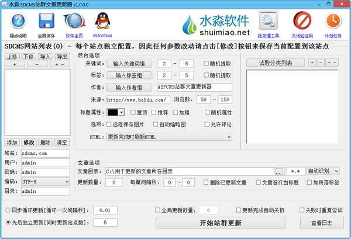Enable 随机提取 for 标签 row
The image size is (351, 239).
[x=206, y=75]
